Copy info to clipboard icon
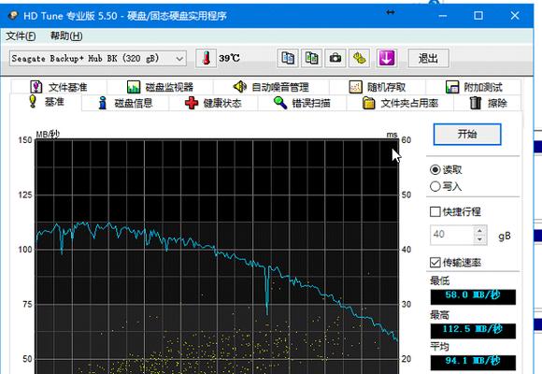Image resolution: width=542 pixels, height=374 pixels. (x=288, y=58)
